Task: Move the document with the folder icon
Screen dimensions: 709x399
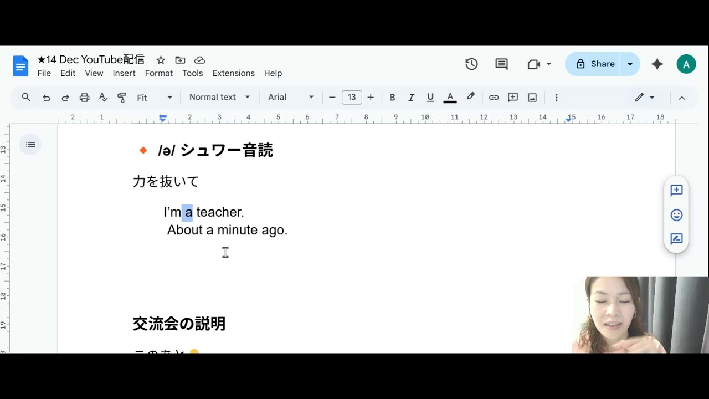Action: 180,60
